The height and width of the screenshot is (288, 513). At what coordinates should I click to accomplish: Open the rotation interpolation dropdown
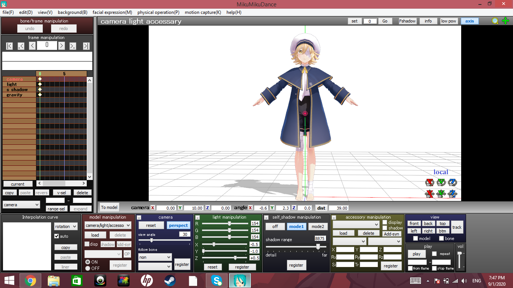pyautogui.click(x=66, y=226)
